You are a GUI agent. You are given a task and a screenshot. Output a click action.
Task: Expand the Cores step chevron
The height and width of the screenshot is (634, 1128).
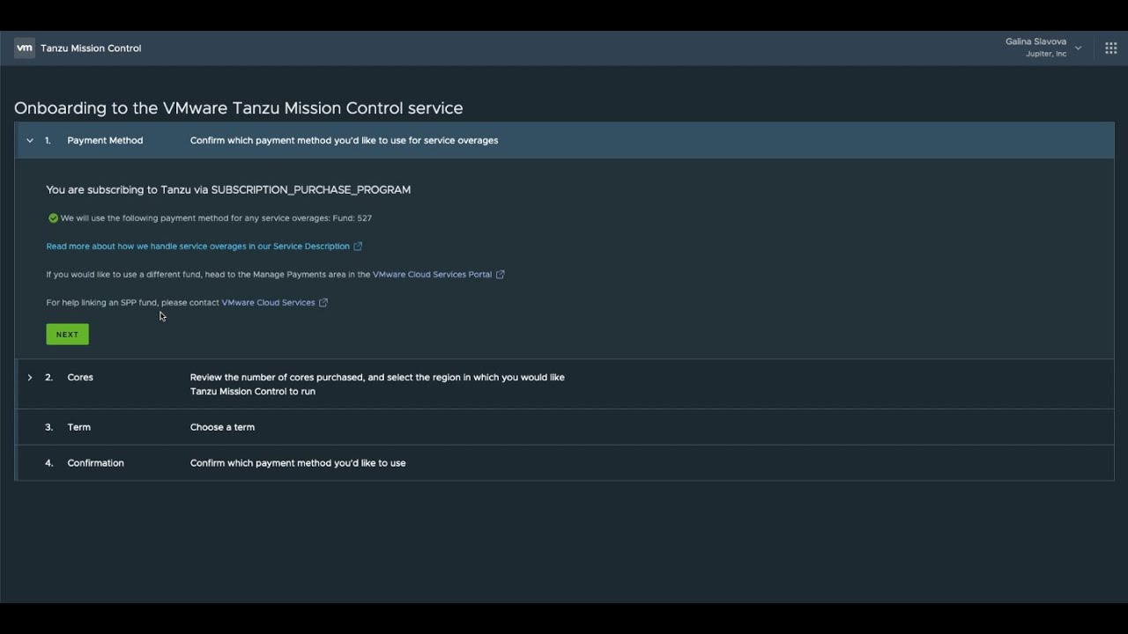point(30,378)
